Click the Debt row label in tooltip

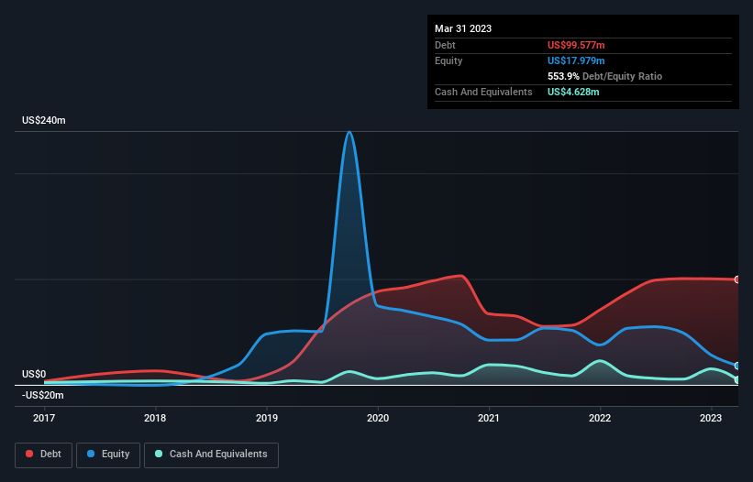tap(445, 45)
